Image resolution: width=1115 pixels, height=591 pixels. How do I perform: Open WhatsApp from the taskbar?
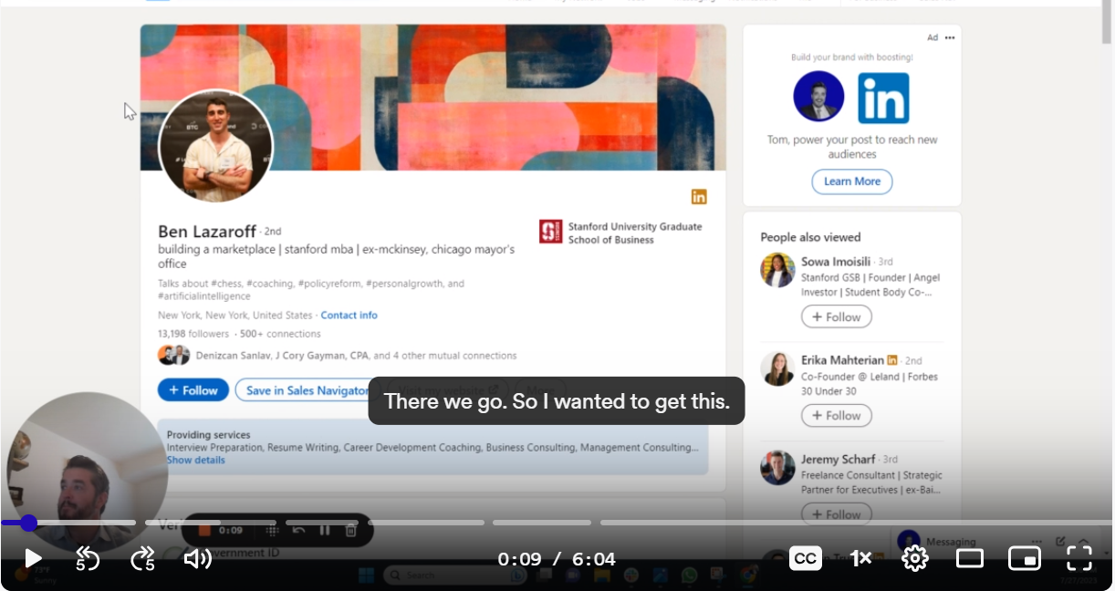tap(689, 575)
